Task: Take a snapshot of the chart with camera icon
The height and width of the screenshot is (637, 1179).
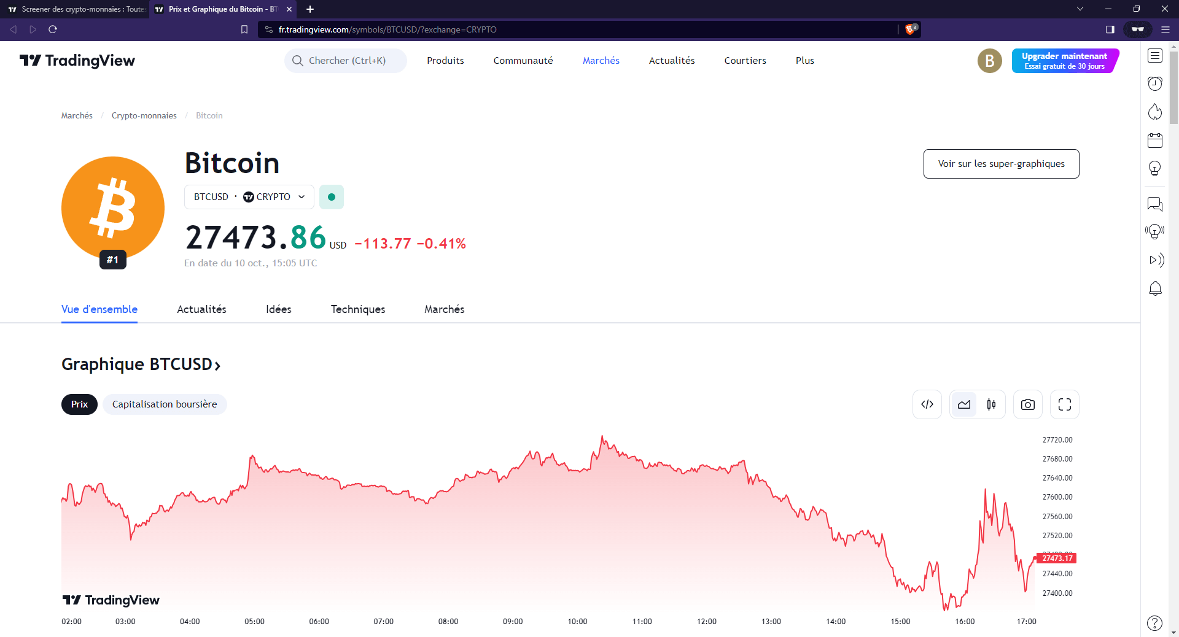Action: 1027,404
